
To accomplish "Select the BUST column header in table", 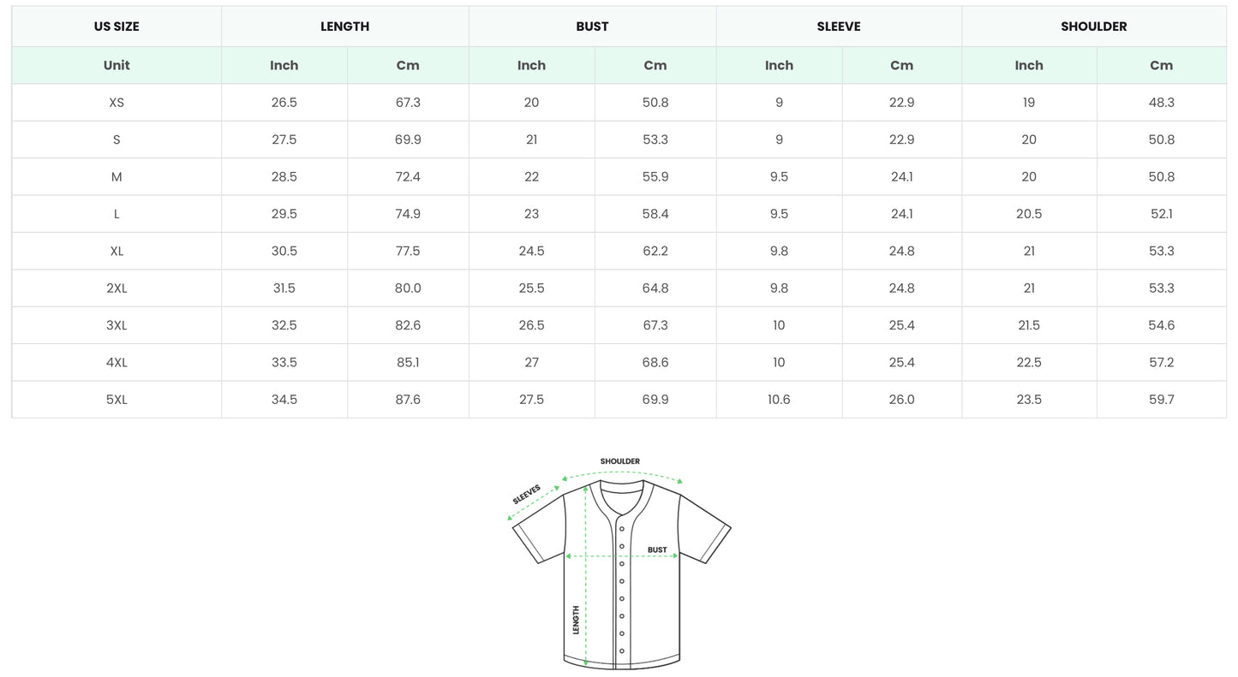I will tap(592, 27).
